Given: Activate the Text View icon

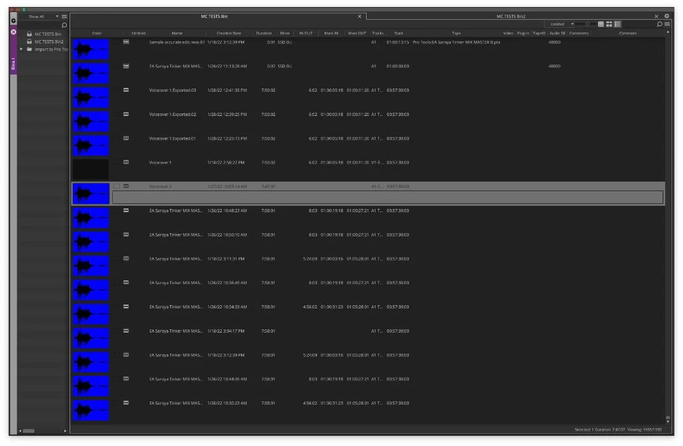Looking at the screenshot, I should (x=601, y=24).
